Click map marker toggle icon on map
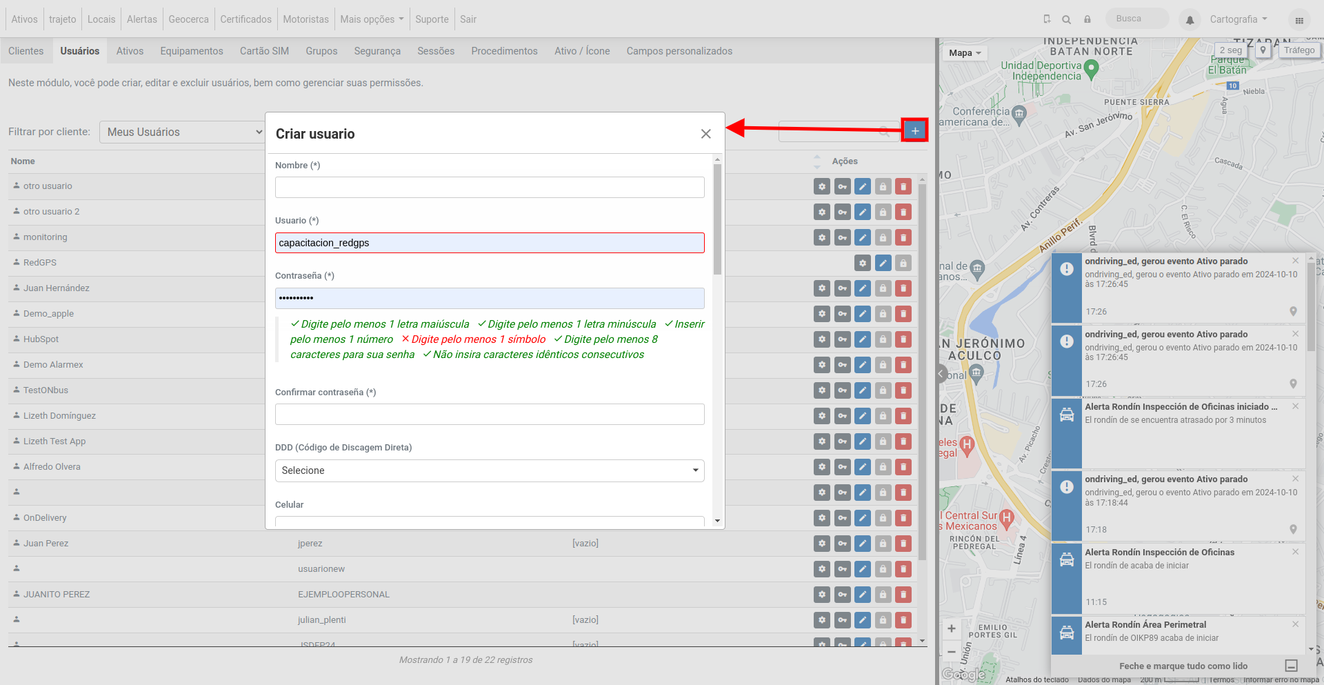The image size is (1324, 685). coord(1263,50)
